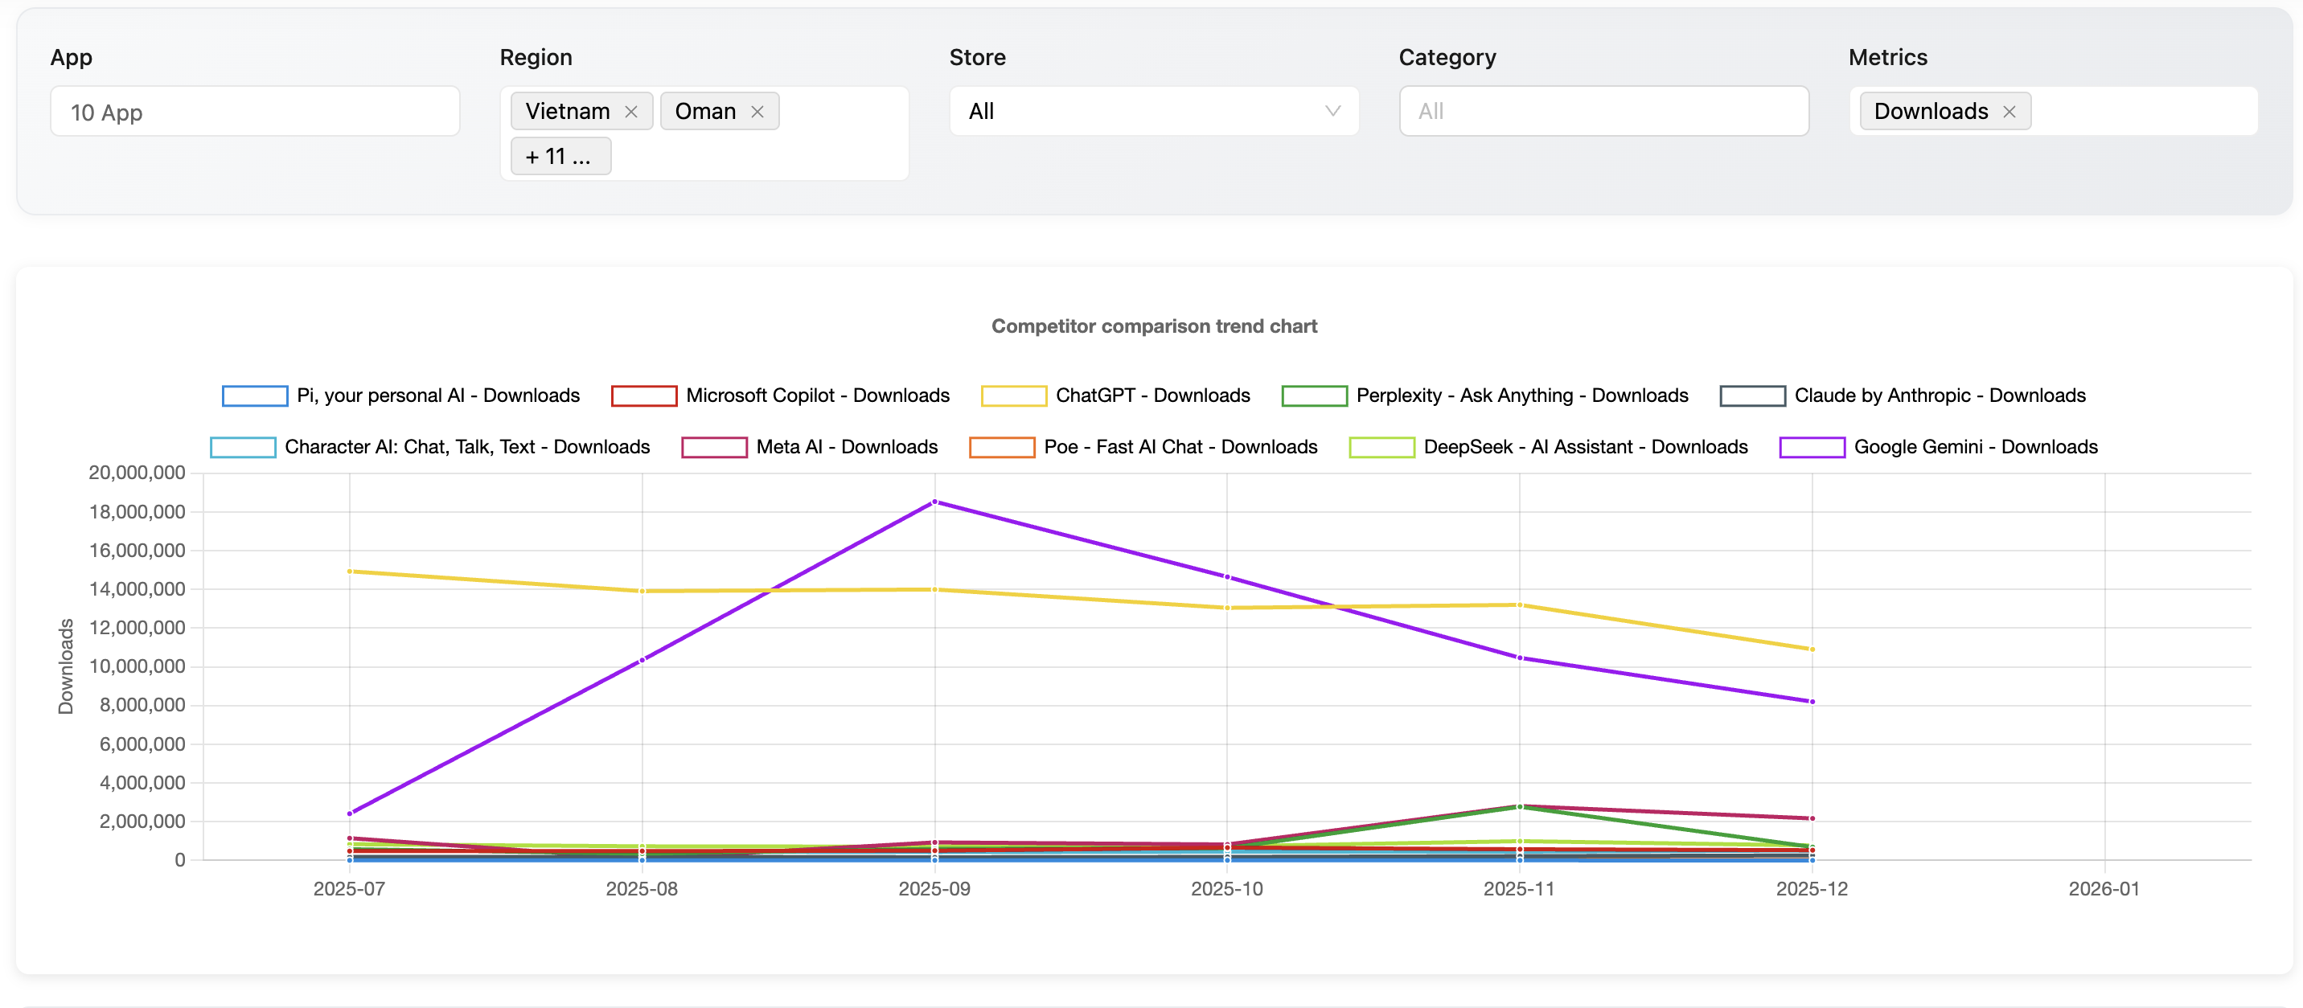The height and width of the screenshot is (1008, 2303).
Task: Remove the Downloads metric tag
Action: point(2009,112)
